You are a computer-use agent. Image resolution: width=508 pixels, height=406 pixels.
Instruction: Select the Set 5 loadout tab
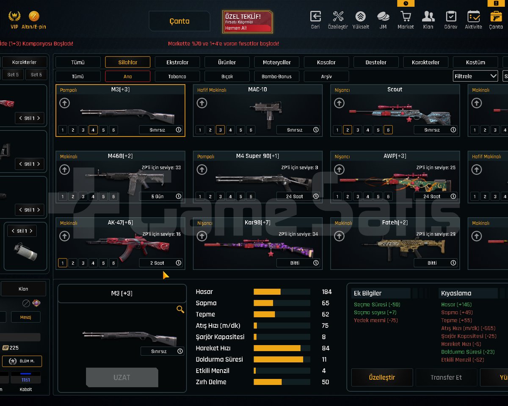pyautogui.click(x=13, y=74)
